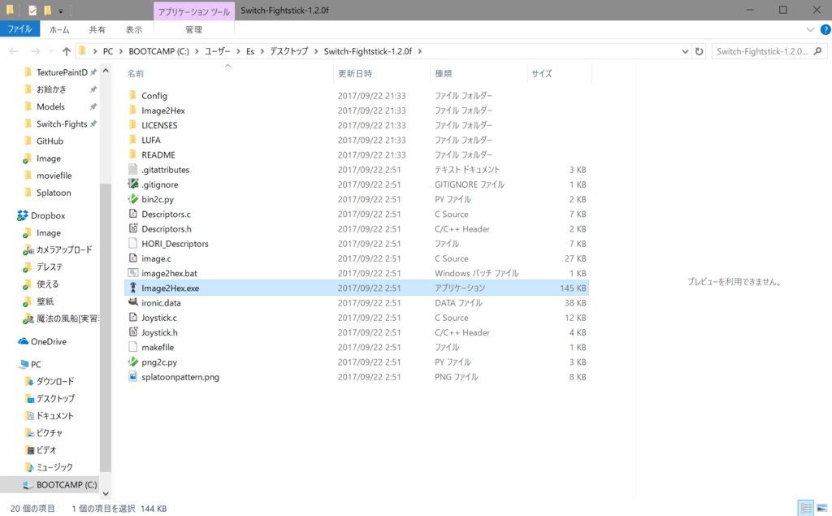The width and height of the screenshot is (832, 516).
Task: Click the Es breadcrumb in address bar
Action: pos(250,51)
